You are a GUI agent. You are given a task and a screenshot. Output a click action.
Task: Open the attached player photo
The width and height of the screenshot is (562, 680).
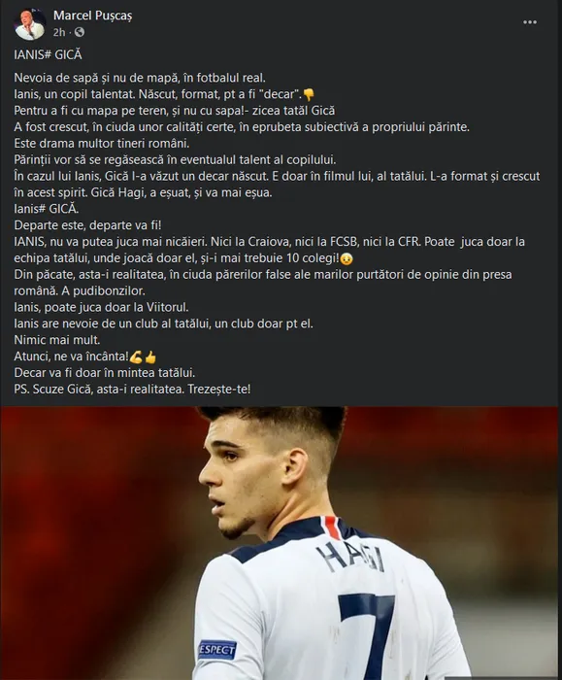(x=279, y=543)
